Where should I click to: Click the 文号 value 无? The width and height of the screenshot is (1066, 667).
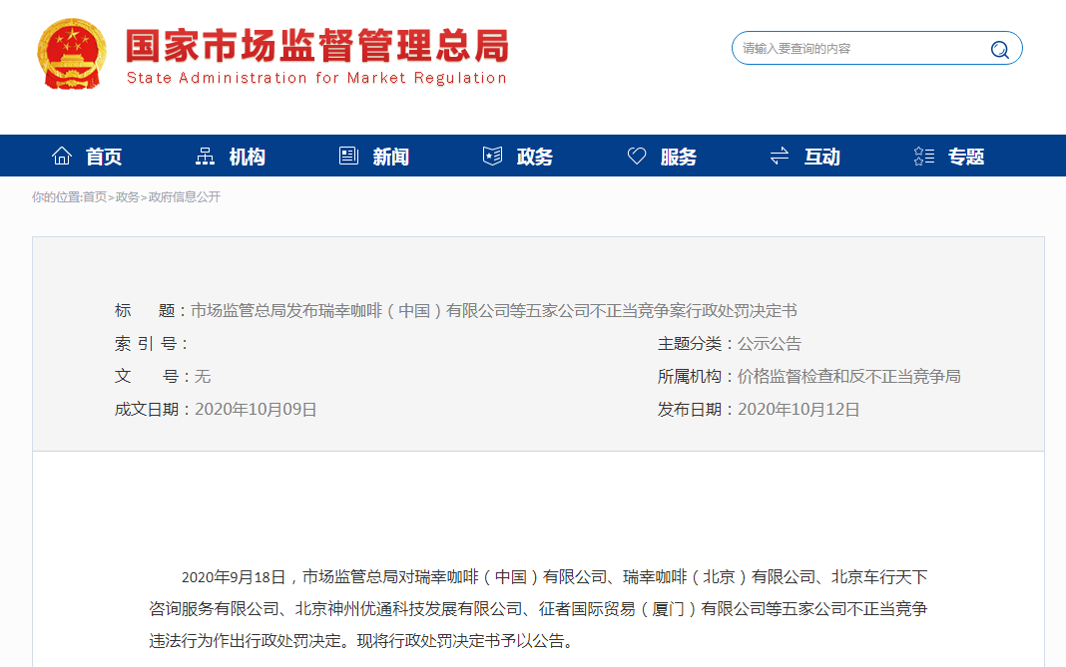click(x=203, y=376)
